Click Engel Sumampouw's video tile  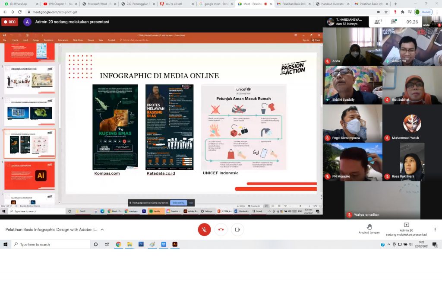352,123
